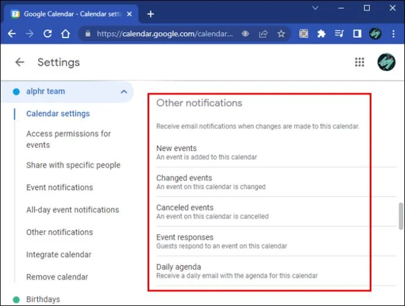The height and width of the screenshot is (306, 405).
Task: Toggle the browser side panel icon
Action: [x=357, y=33]
